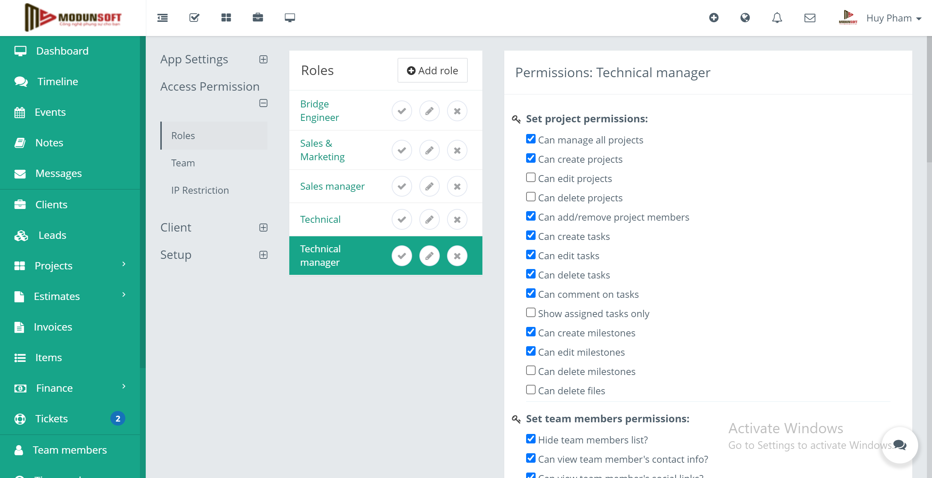Image resolution: width=932 pixels, height=478 pixels.
Task: Toggle Can edit projects checkbox
Action: click(530, 178)
